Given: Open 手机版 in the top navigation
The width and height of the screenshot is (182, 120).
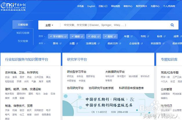Looking at the screenshot, I should 80,6.
